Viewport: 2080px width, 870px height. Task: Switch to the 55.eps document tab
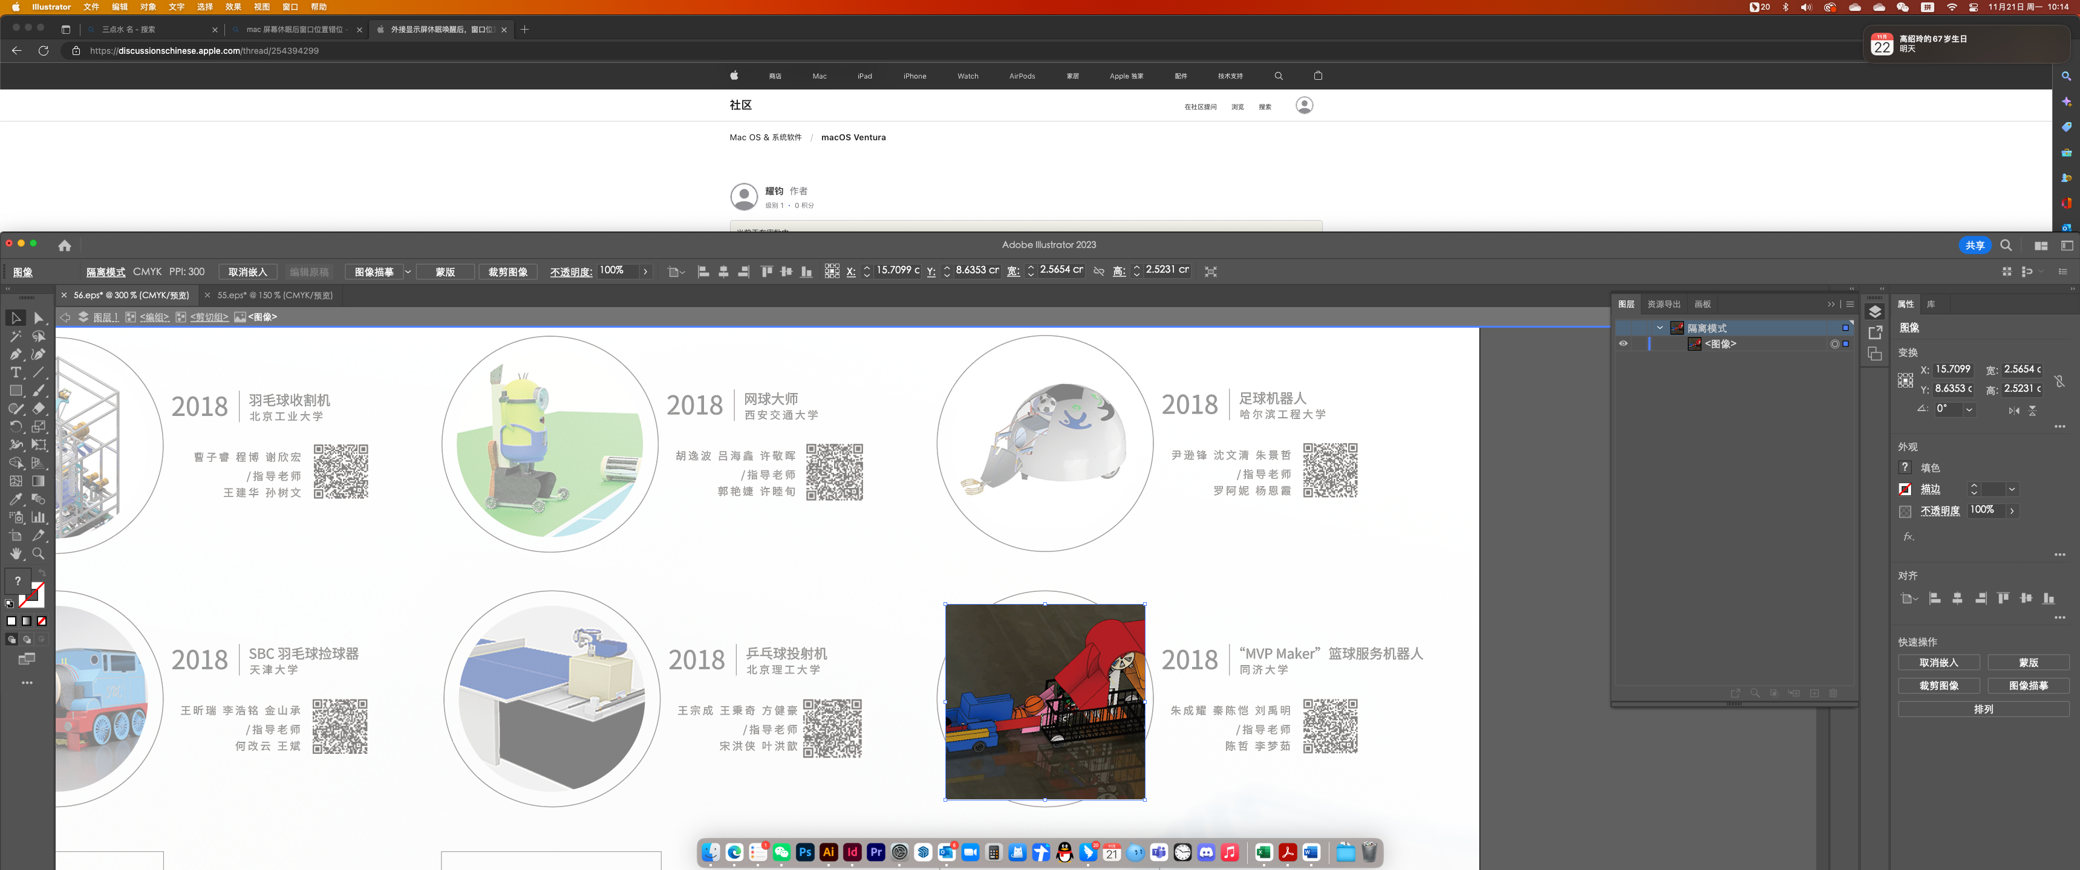point(274,296)
